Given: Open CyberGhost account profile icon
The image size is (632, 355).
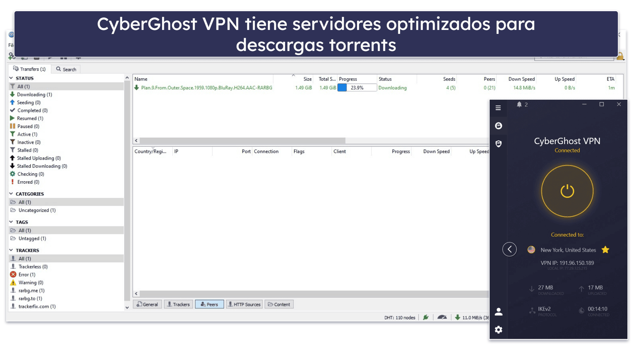Looking at the screenshot, I should pos(498,312).
